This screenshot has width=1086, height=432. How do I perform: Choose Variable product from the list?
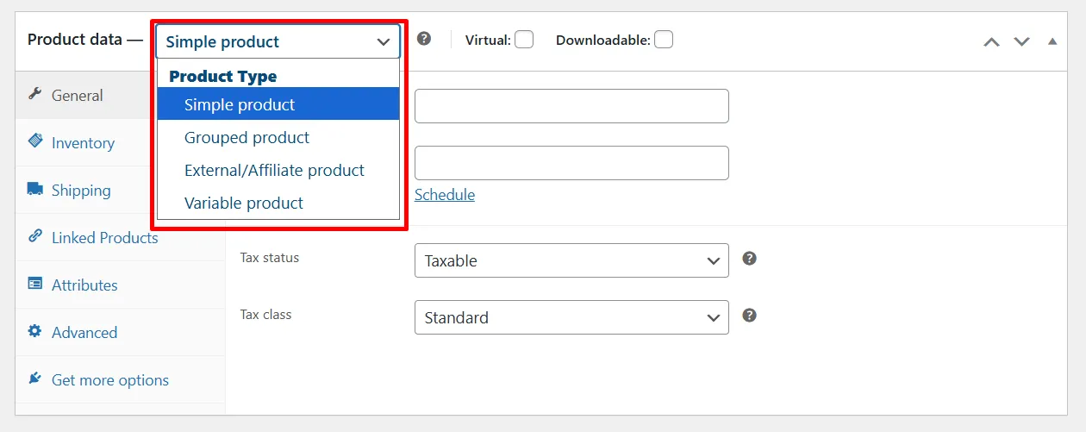pyautogui.click(x=278, y=203)
